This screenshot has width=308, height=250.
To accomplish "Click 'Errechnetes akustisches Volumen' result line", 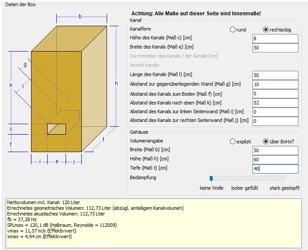I will 56,214.
